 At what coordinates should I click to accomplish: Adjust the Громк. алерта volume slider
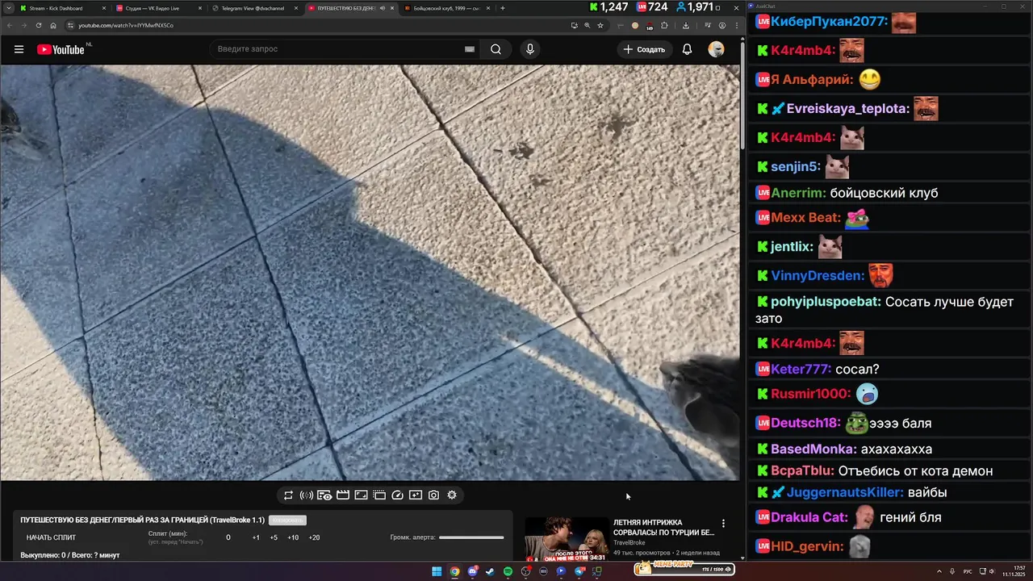pos(471,537)
